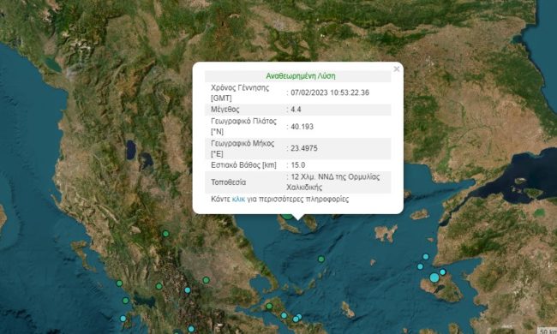
Task: Click the 50 km map scale bar
Action: pos(547,331)
